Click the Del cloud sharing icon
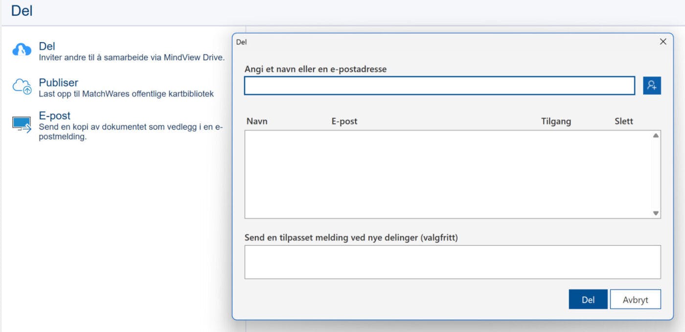The height and width of the screenshot is (332, 685). pyautogui.click(x=22, y=49)
